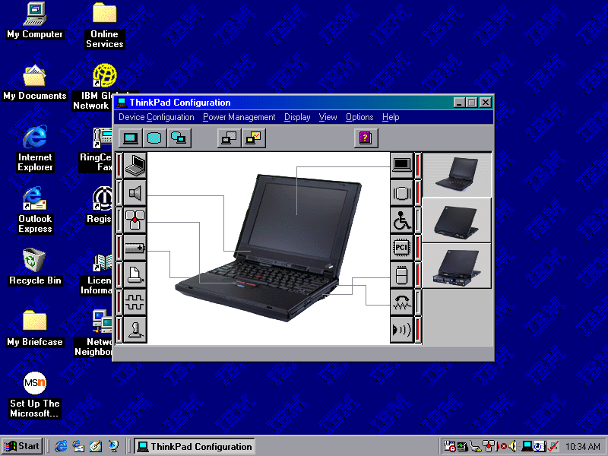The height and width of the screenshot is (456, 608).
Task: Open the modem telephone icon
Action: click(x=401, y=302)
